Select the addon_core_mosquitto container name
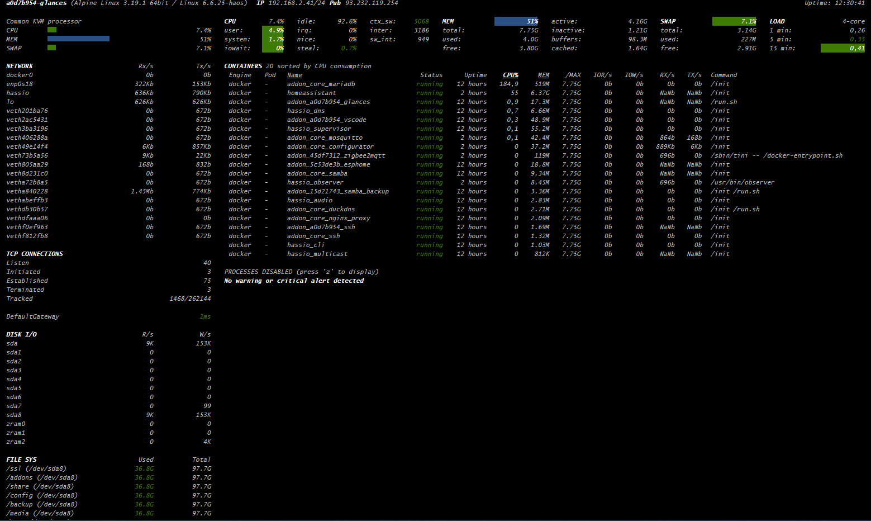The image size is (871, 521). (325, 138)
